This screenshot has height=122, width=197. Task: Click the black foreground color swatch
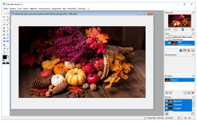coord(5,57)
